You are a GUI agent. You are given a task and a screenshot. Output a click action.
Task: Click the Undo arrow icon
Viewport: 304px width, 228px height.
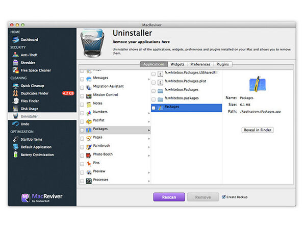tap(15, 124)
